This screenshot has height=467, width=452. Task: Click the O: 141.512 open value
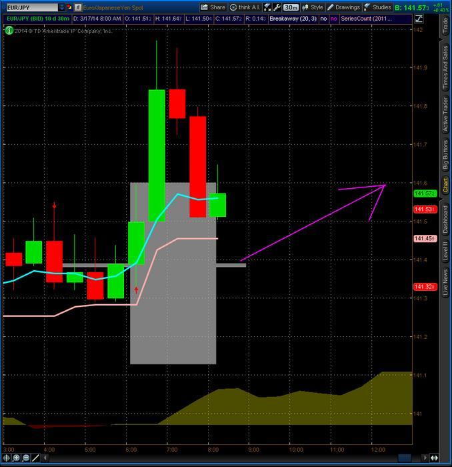pyautogui.click(x=138, y=19)
